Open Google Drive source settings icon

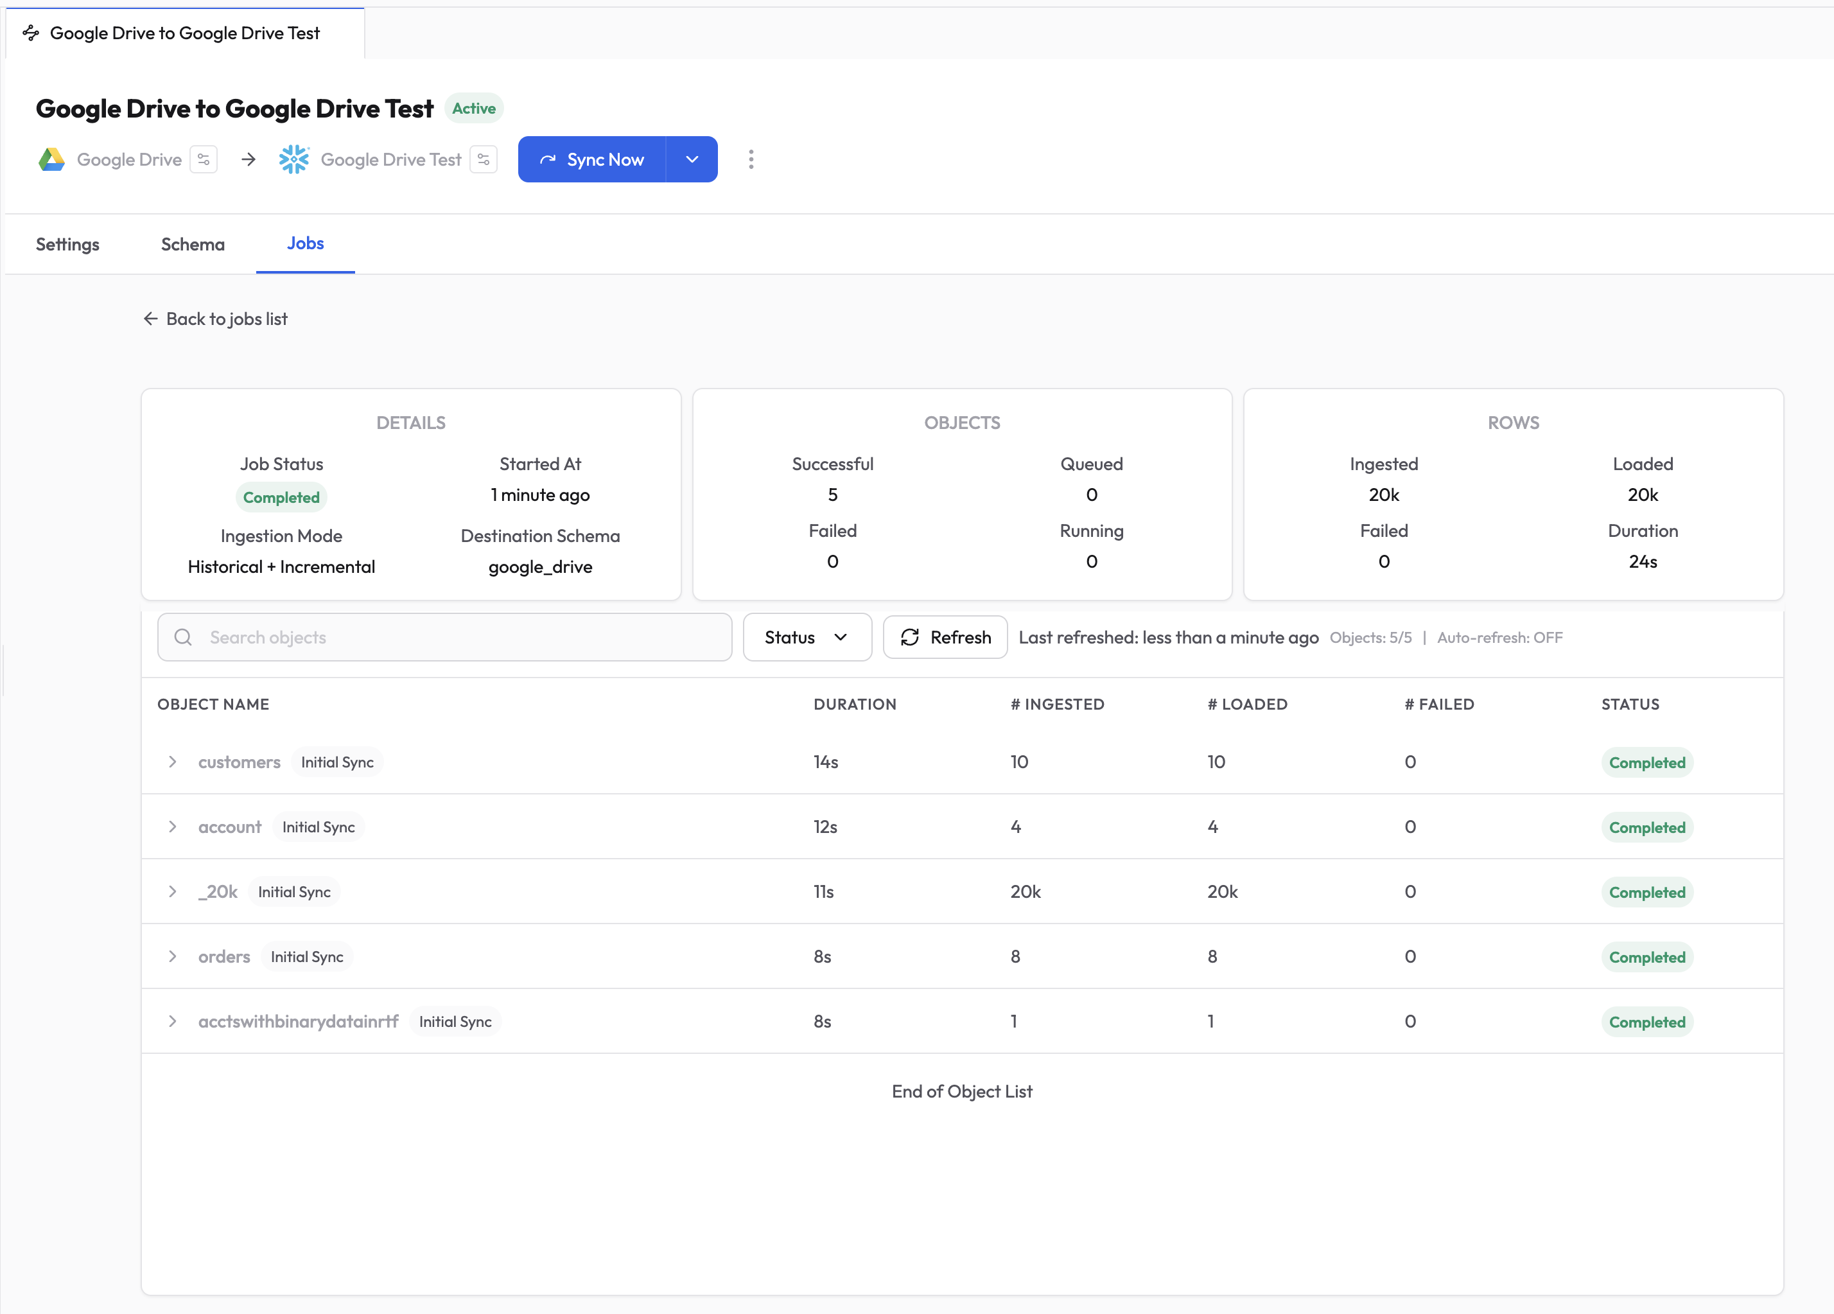[x=204, y=159]
